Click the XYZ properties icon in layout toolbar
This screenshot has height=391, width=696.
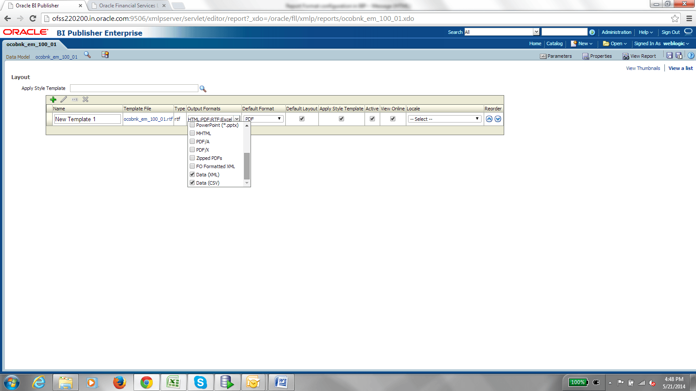[x=75, y=99]
